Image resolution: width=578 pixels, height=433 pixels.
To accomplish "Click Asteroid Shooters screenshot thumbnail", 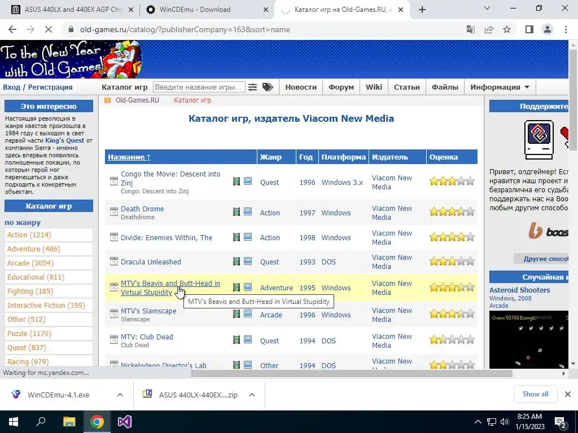I will click(x=528, y=339).
